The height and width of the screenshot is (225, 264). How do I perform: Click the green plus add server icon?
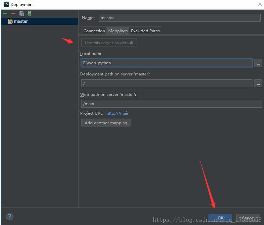point(5,14)
